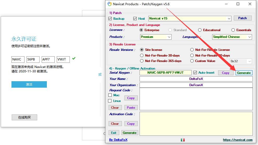Screen dimensions: 258x145
Task: Click the Exit button
Action: coord(114,133)
